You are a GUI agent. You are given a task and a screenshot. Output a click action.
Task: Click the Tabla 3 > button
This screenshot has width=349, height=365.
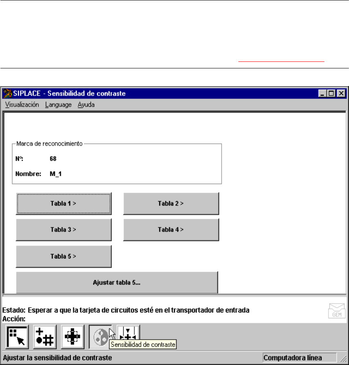tap(63, 230)
